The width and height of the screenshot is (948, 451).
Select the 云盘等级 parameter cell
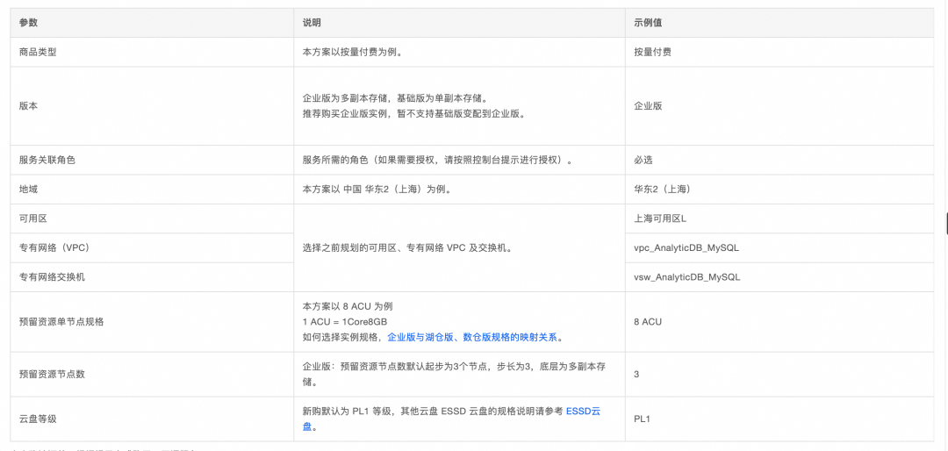(152, 419)
